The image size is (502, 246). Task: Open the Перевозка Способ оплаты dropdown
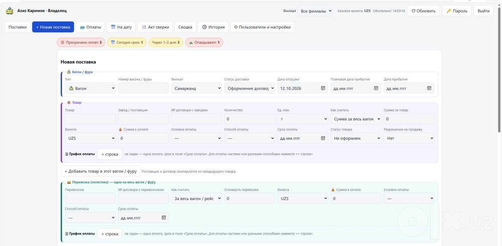pos(90,217)
